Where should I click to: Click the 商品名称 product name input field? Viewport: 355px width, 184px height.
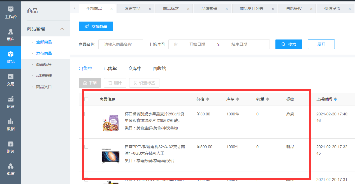pyautogui.click(x=120, y=44)
